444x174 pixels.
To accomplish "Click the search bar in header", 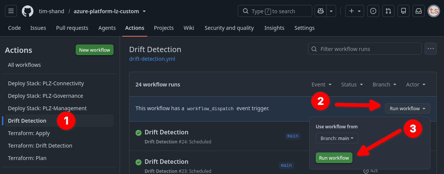I will coord(275,11).
